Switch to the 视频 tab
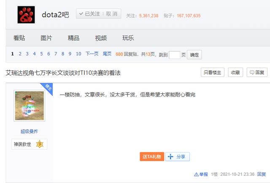Screen dimensions: 270x183 [x=101, y=38]
